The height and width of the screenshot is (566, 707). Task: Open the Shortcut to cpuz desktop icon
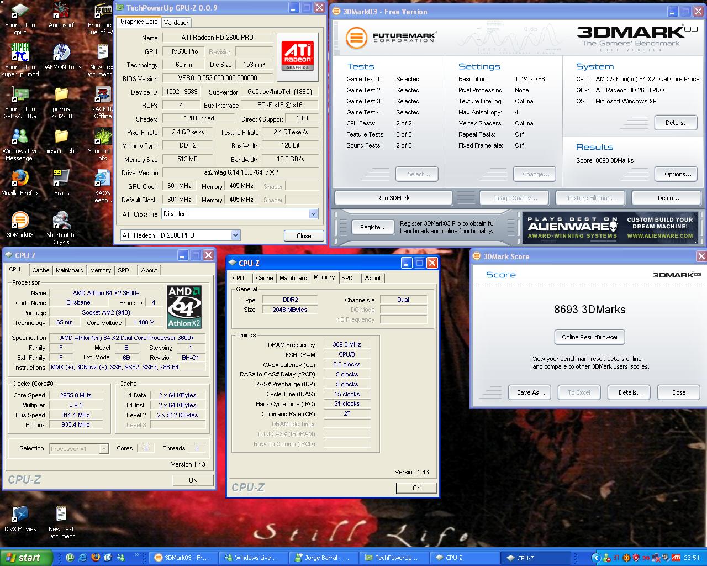[20, 18]
